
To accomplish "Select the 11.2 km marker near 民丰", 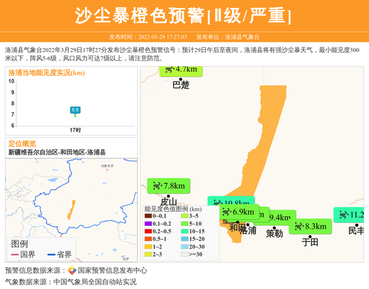I will click(x=351, y=215).
